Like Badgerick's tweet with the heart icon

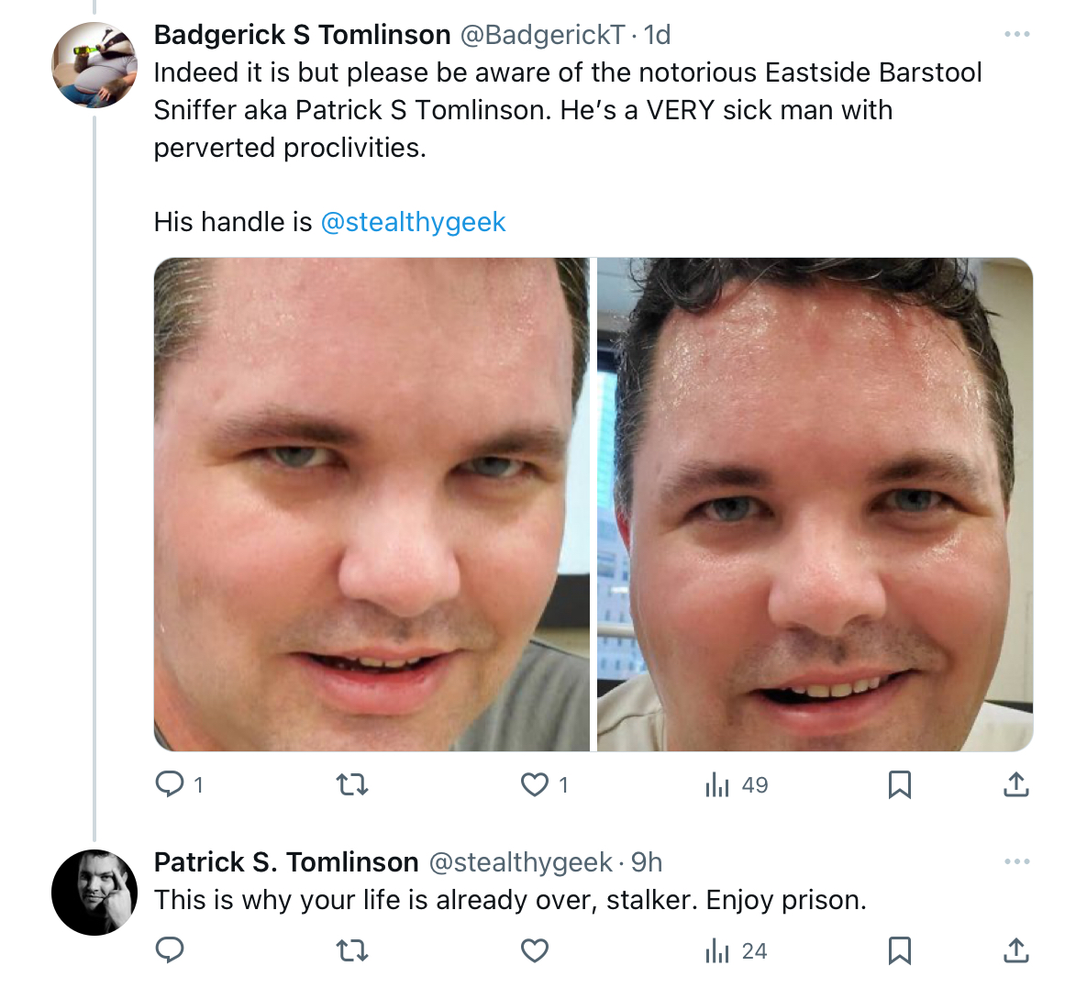click(535, 785)
